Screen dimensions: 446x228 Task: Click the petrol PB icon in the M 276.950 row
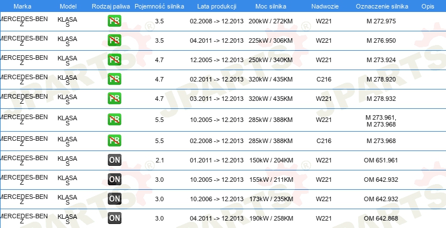pyautogui.click(x=114, y=40)
